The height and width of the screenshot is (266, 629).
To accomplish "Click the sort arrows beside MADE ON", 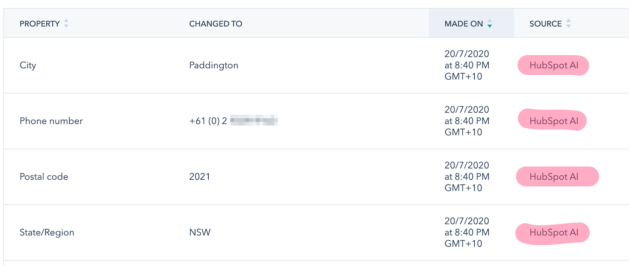I will (489, 24).
